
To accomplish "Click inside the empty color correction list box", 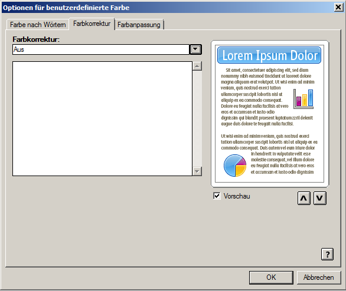I will [102, 118].
